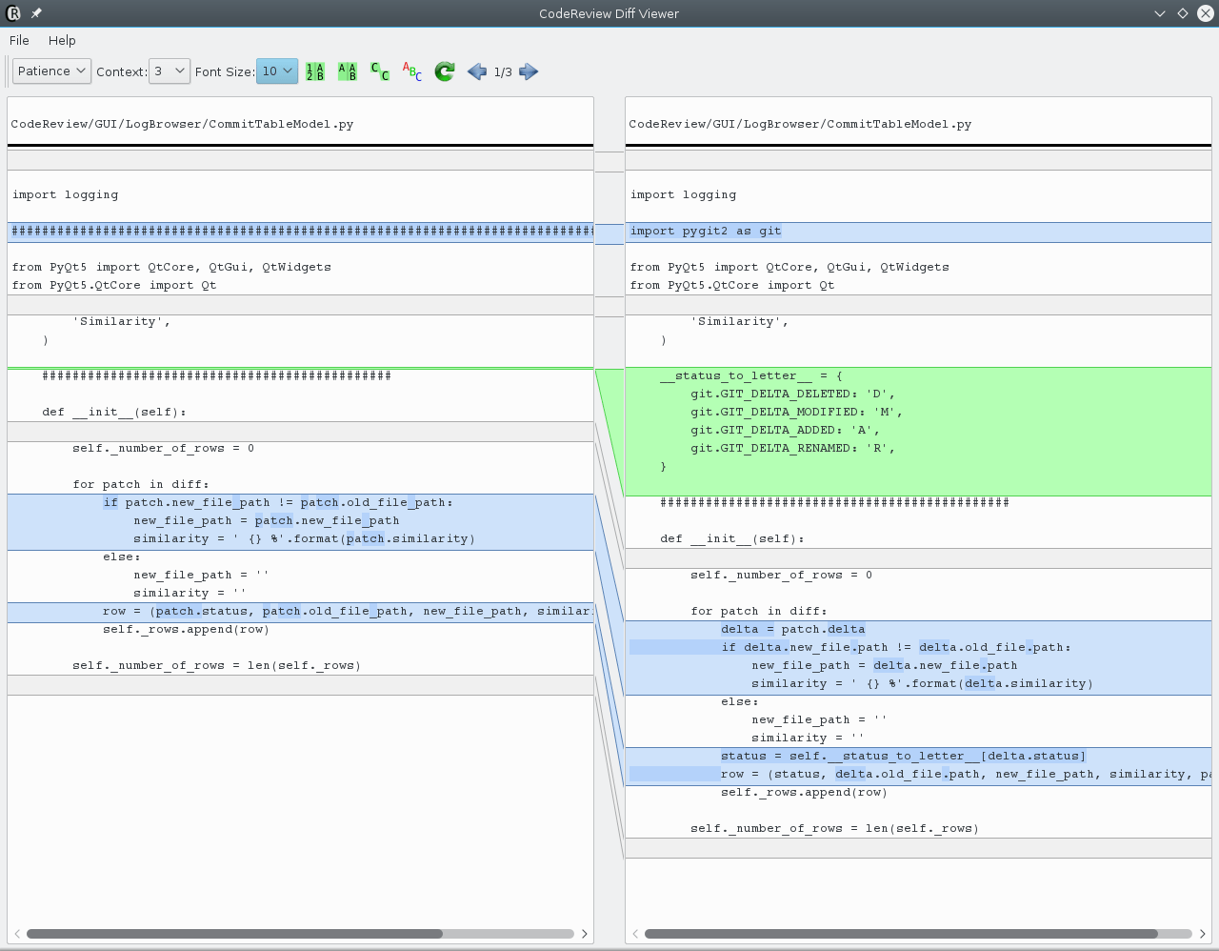Toggle line numbers with the 1A2B icon

coord(315,71)
